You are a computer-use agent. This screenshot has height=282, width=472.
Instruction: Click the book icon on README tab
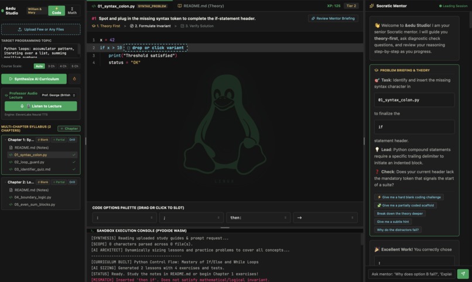tap(179, 6)
